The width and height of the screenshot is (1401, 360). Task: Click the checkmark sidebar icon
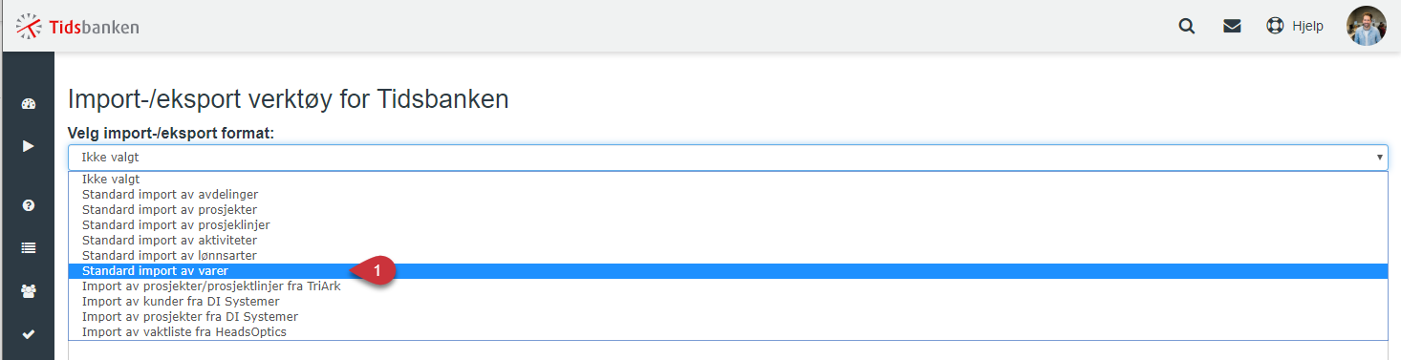[29, 334]
